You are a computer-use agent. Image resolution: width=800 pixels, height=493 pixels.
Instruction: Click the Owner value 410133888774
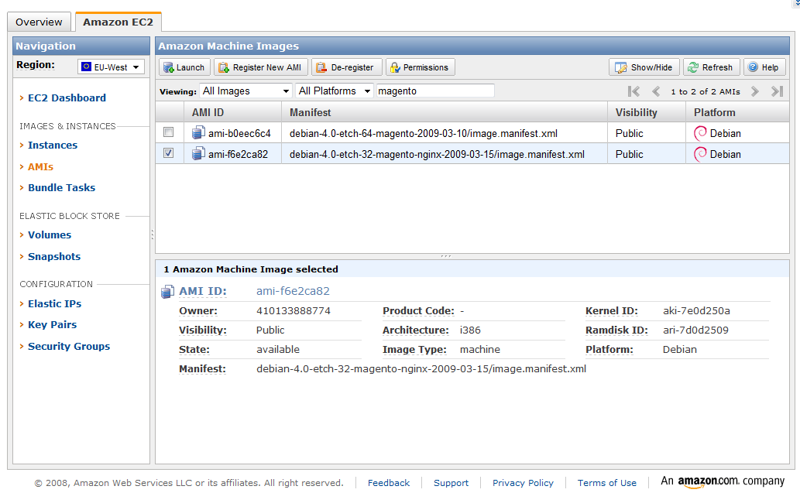(294, 311)
